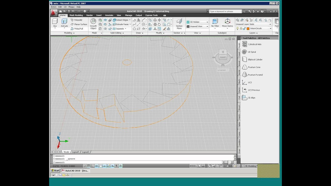The image size is (331, 186).
Task: Click the 2D Spiral palette tool
Action: [x=249, y=52]
